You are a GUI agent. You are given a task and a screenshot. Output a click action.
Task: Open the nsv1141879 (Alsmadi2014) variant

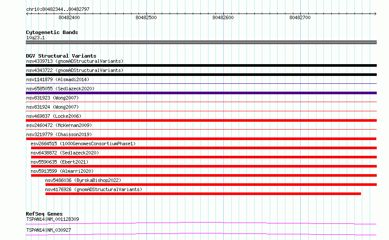(58, 79)
